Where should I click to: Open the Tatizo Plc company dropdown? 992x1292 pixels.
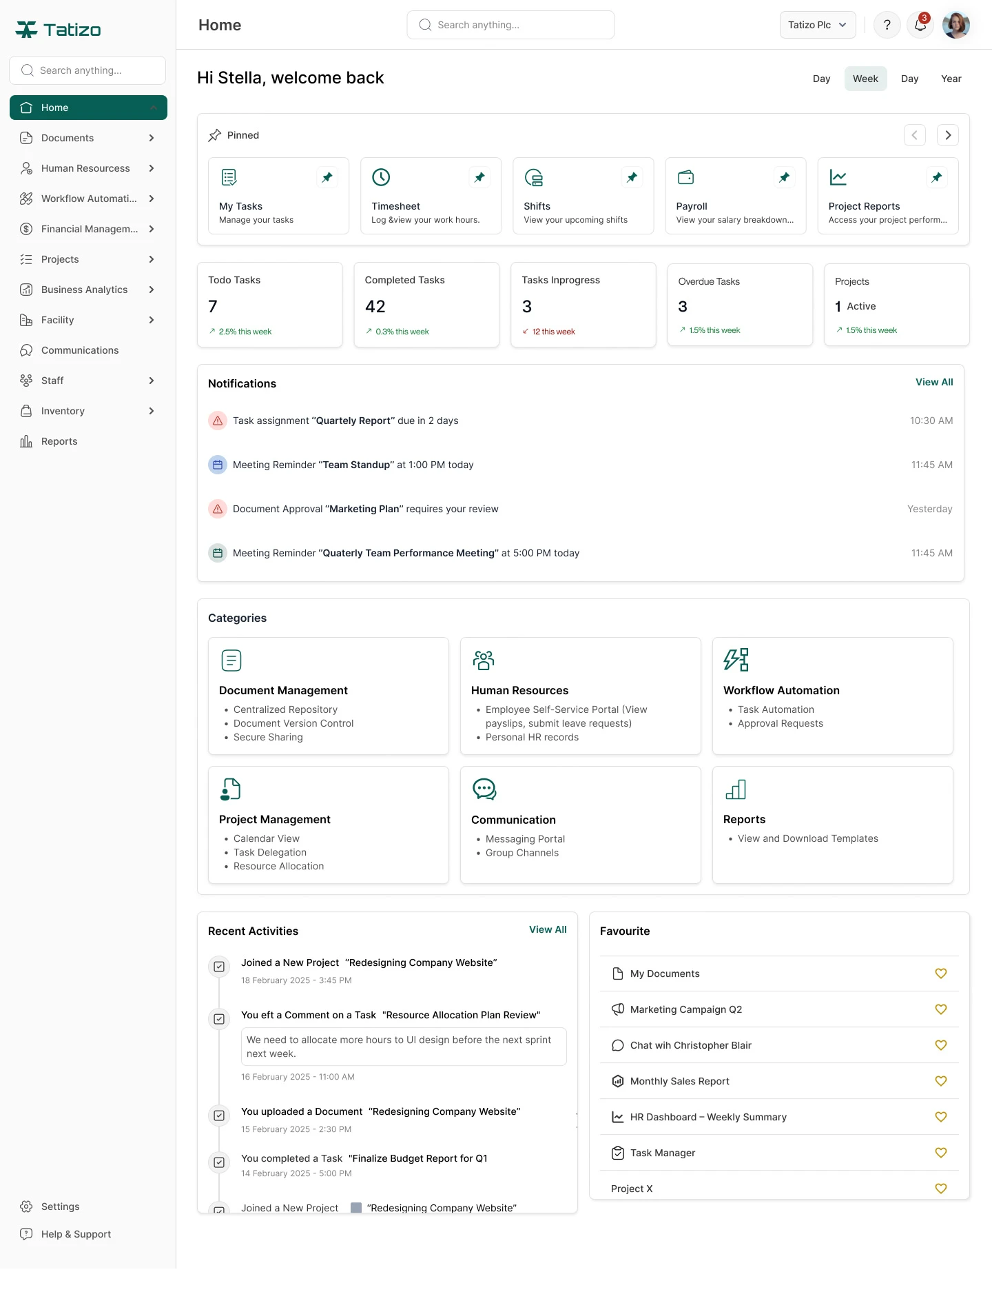point(817,25)
